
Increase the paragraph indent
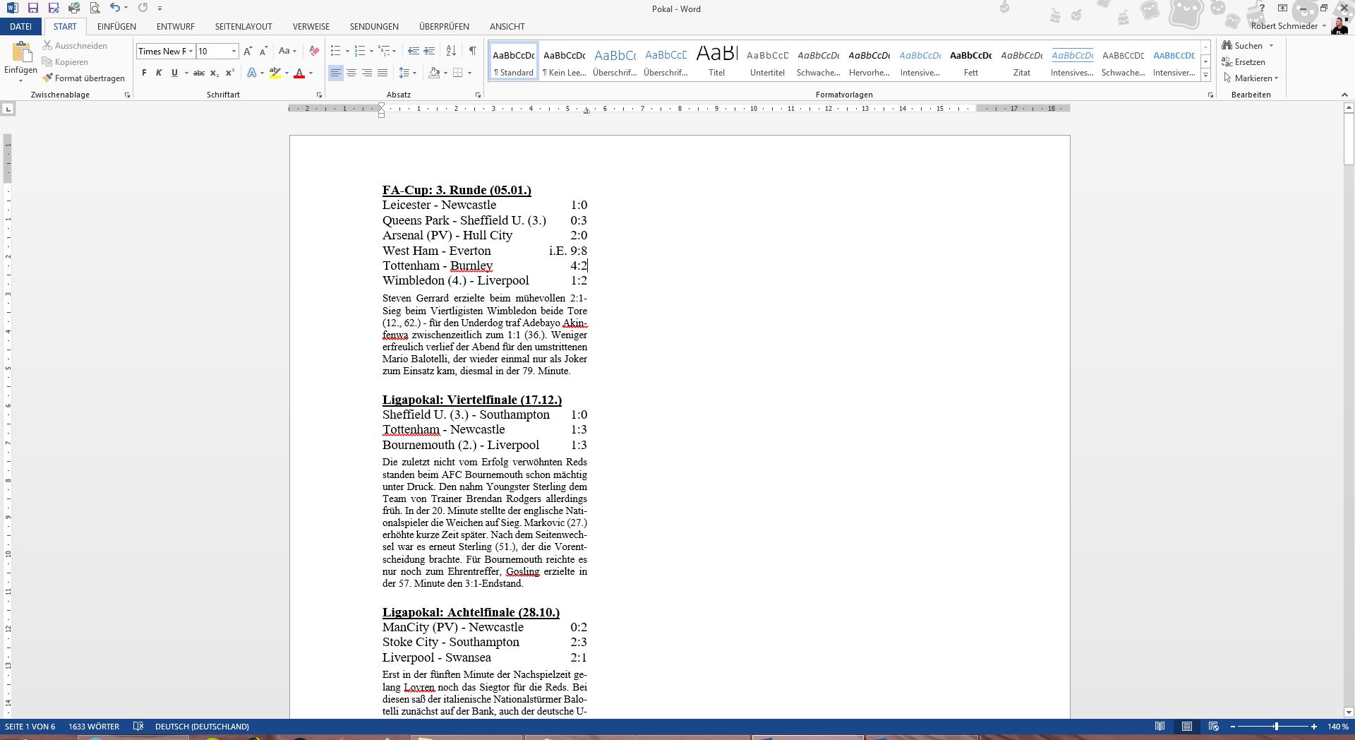coord(430,51)
